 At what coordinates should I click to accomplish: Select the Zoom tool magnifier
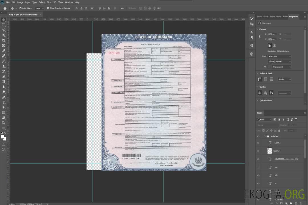coord(4,123)
